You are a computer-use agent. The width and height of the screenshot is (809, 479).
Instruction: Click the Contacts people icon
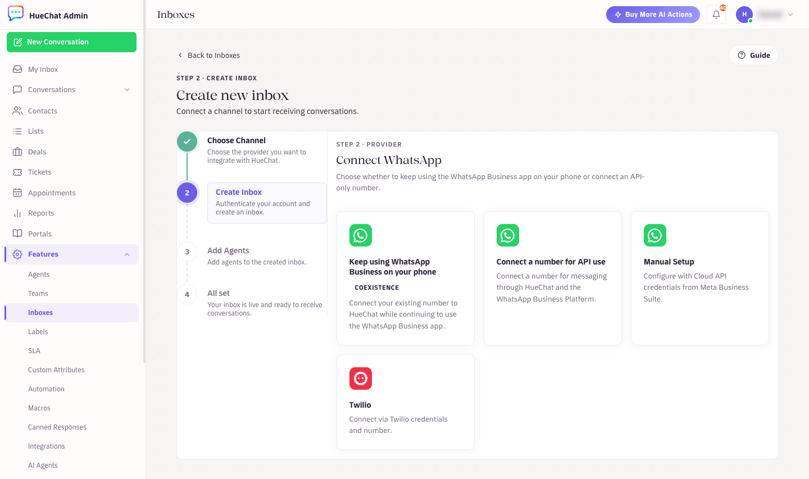[x=17, y=111]
